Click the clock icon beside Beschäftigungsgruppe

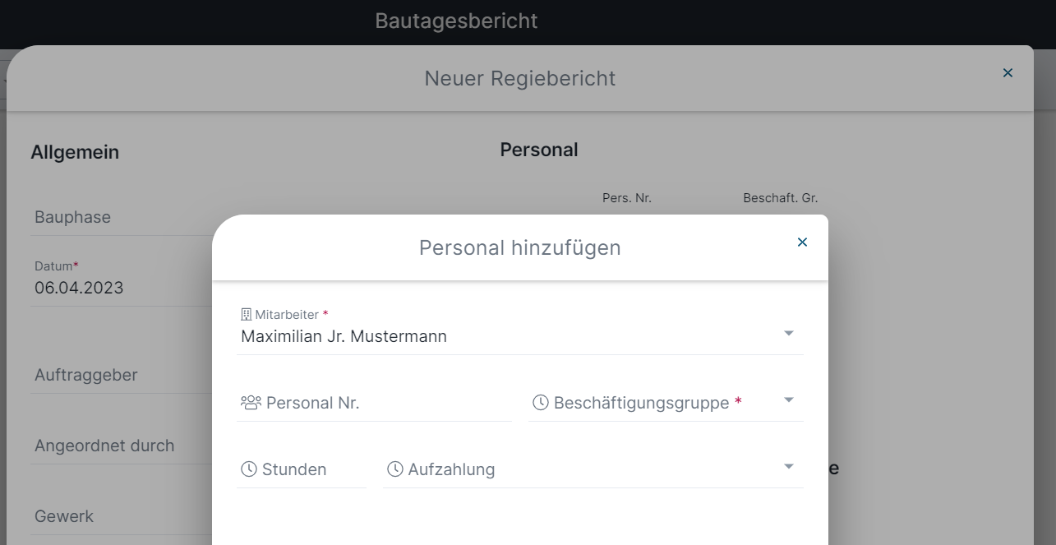pos(541,402)
